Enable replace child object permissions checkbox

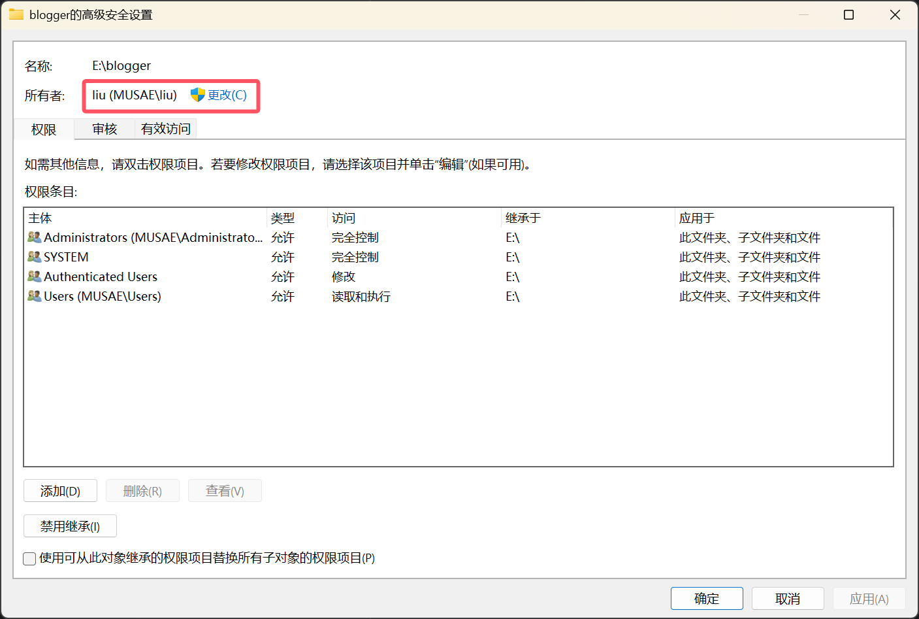[x=29, y=558]
